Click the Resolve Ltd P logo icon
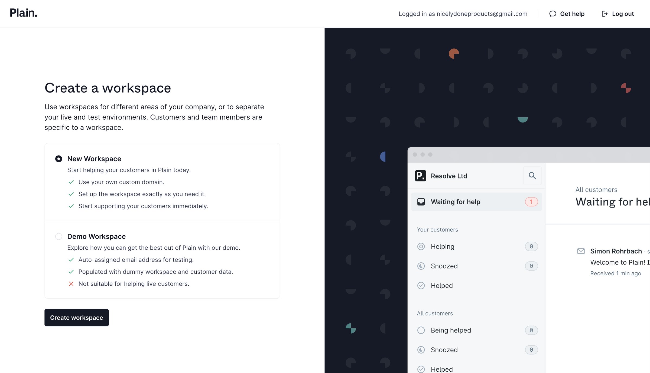 tap(420, 176)
